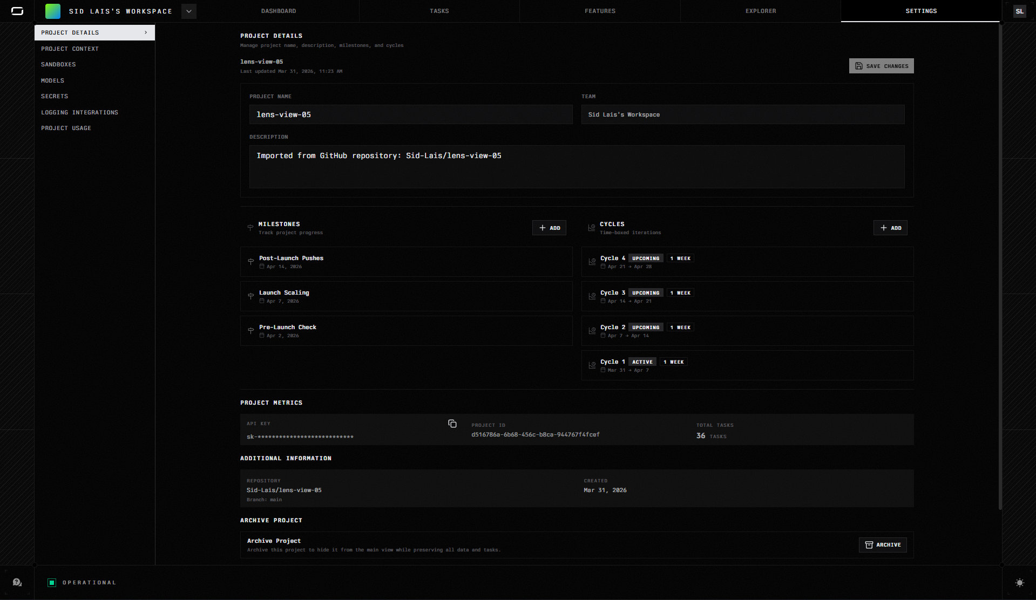1036x600 pixels.
Task: Click the Project Name input field
Action: tap(411, 114)
